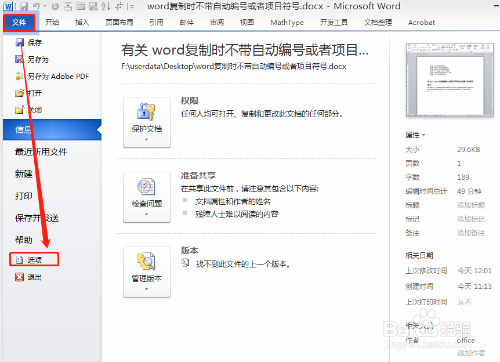Open 最近所用文件 list
Screen dimensions: 500x362
tap(41, 152)
